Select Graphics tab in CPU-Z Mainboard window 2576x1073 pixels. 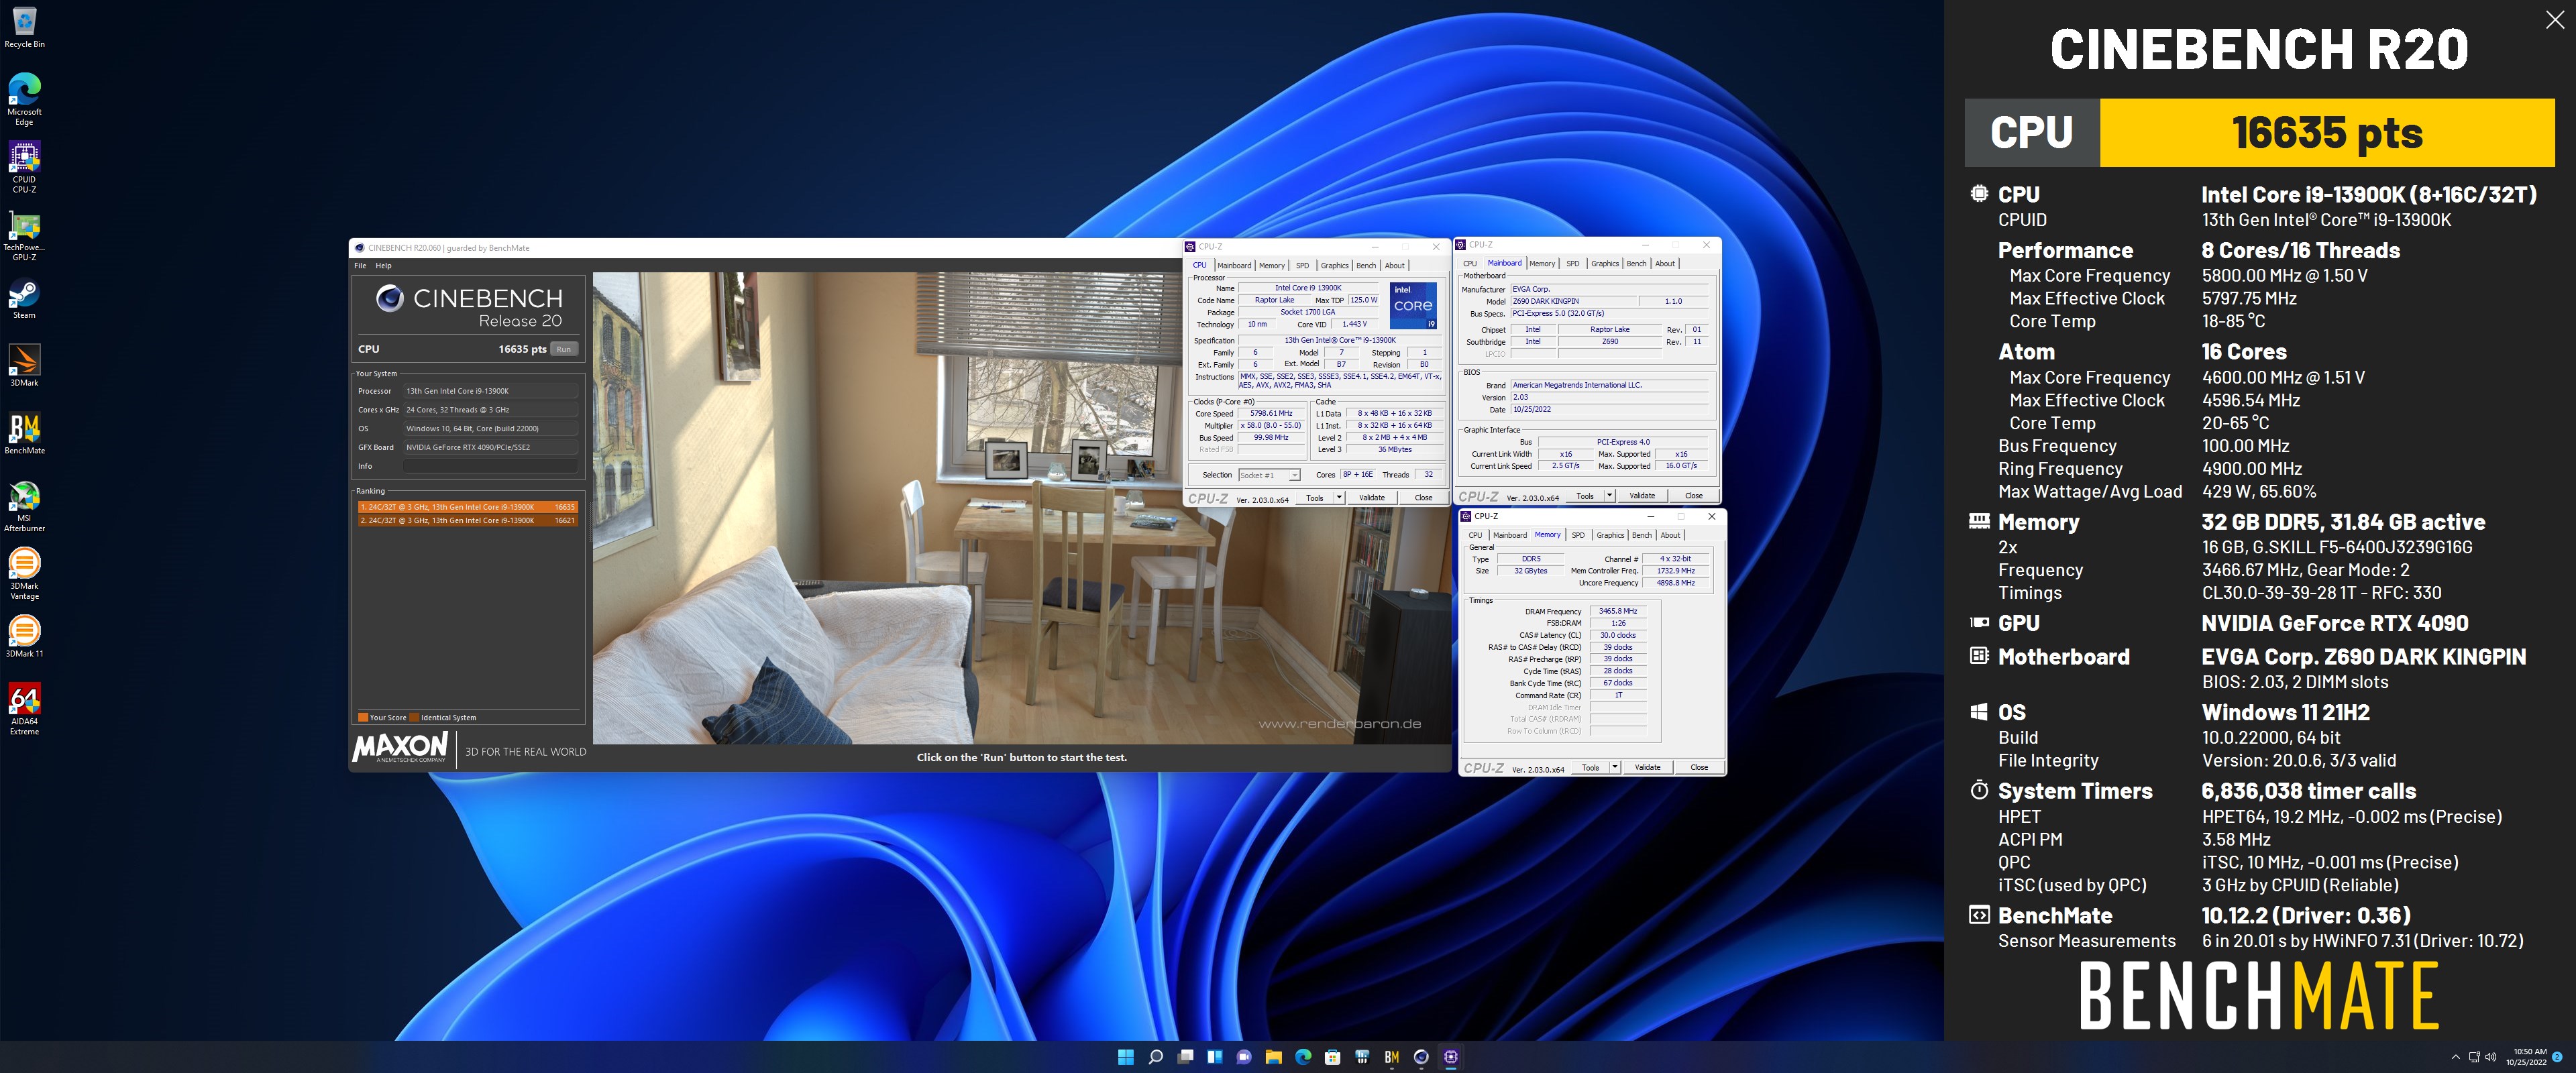click(x=1605, y=264)
